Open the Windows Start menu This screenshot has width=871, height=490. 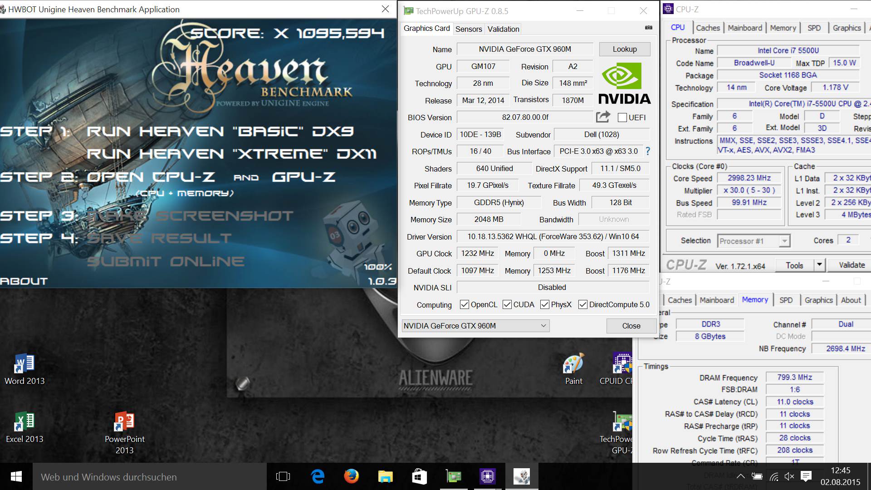[x=16, y=476]
